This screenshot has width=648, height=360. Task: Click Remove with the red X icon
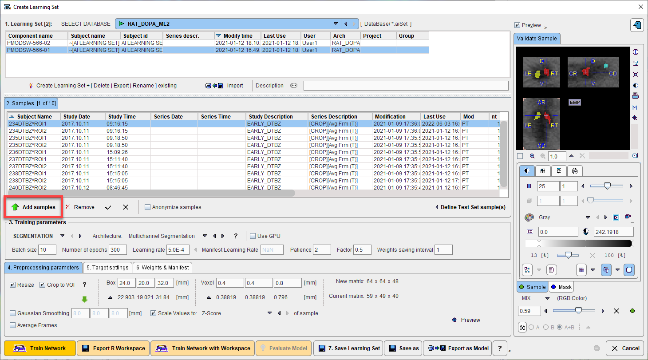[x=80, y=207]
